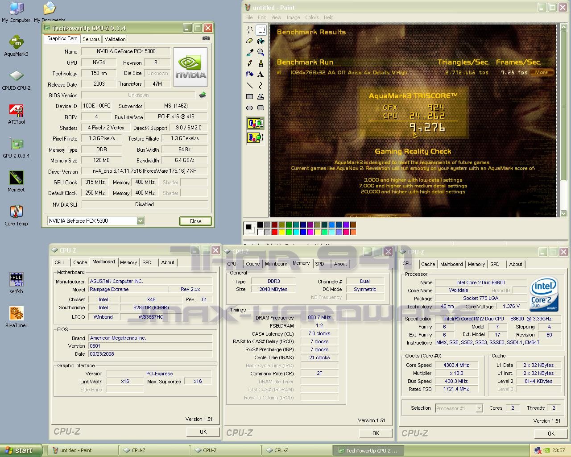Viewport: 571px width, 457px height.
Task: Select the setfsb desktop icon
Action: [16, 283]
